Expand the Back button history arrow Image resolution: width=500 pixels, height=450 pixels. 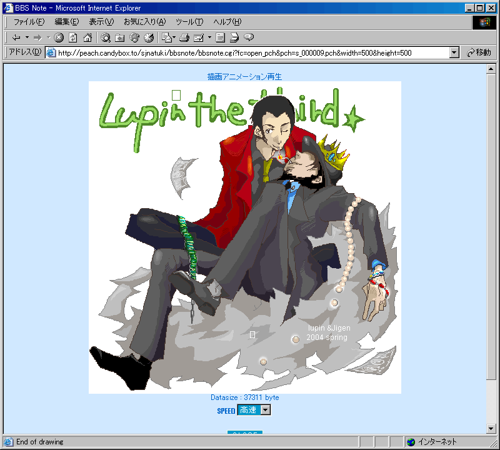click(x=27, y=37)
